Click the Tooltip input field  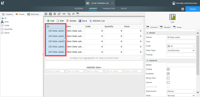(181, 55)
